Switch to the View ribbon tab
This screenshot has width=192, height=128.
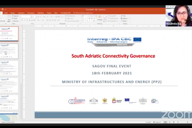point(56,13)
